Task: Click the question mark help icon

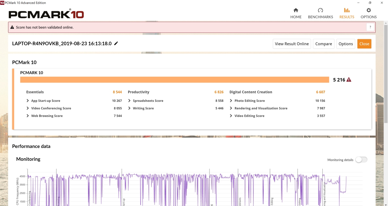Action: [370, 27]
